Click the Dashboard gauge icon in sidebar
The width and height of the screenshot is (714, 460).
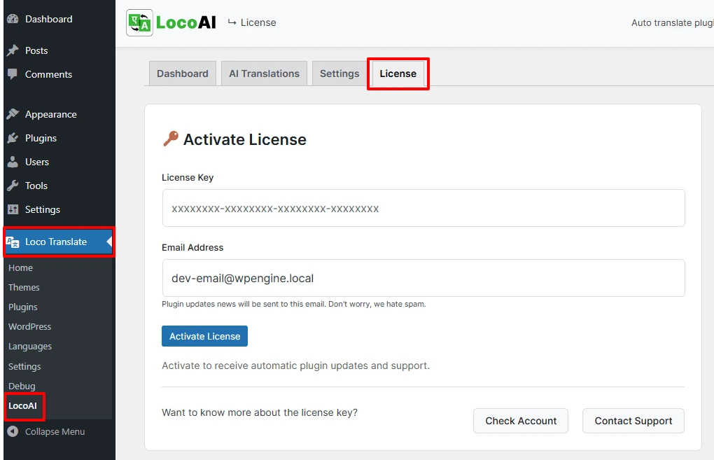[13, 19]
